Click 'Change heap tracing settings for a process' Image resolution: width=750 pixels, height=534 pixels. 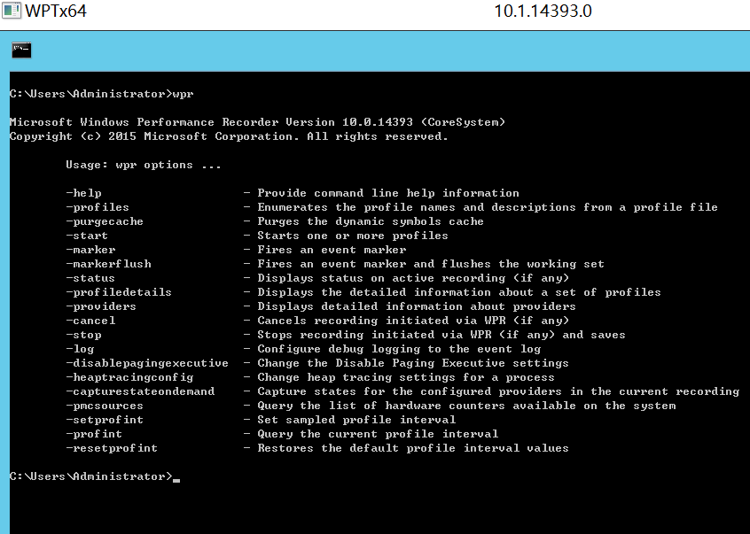click(406, 377)
